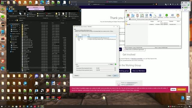Show archive Info in WinRAR toolbar
192x108 pixels.
coord(160,16)
